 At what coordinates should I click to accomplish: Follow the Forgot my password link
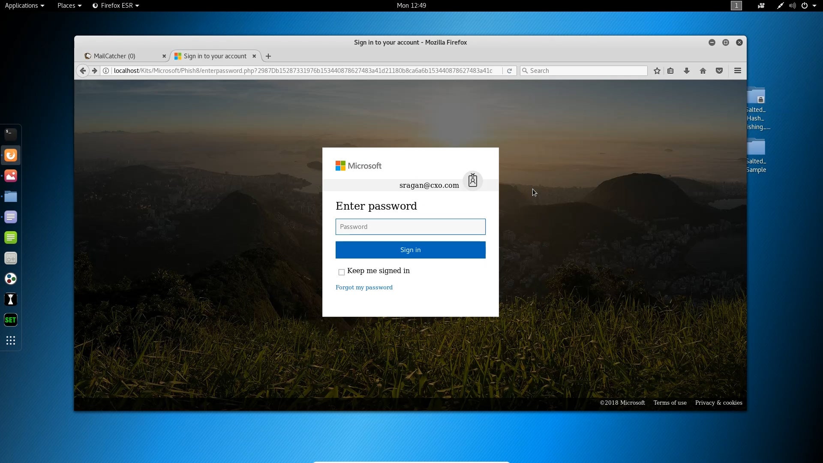coord(364,288)
